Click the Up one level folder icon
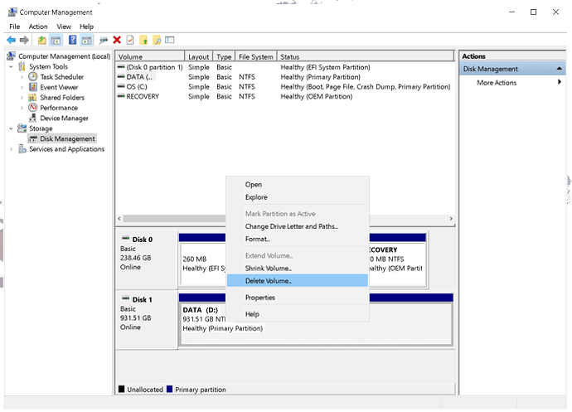Viewport: 572px width, 412px height. pos(41,40)
